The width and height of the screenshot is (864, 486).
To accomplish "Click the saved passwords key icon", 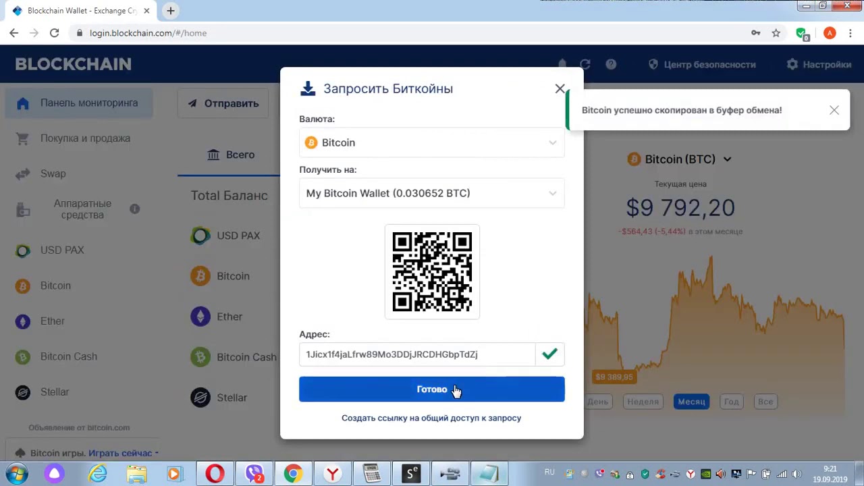I will (x=756, y=32).
